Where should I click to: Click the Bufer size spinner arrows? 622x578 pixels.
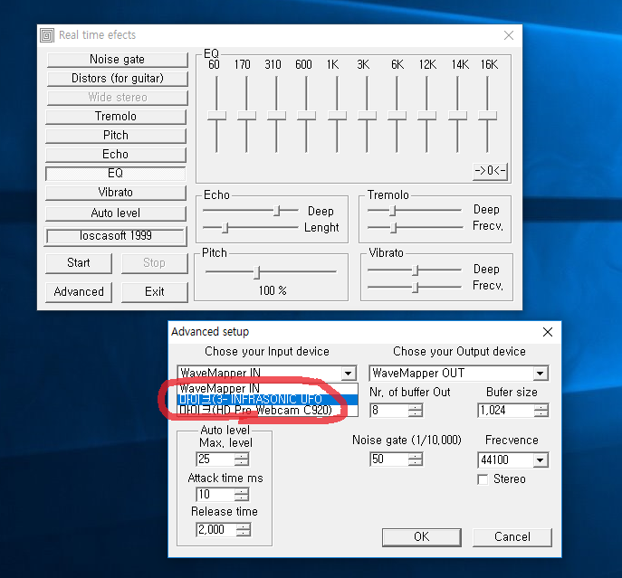pos(541,411)
